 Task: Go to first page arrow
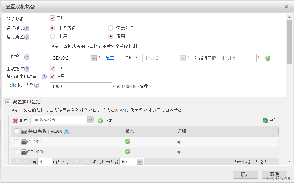[18, 162]
